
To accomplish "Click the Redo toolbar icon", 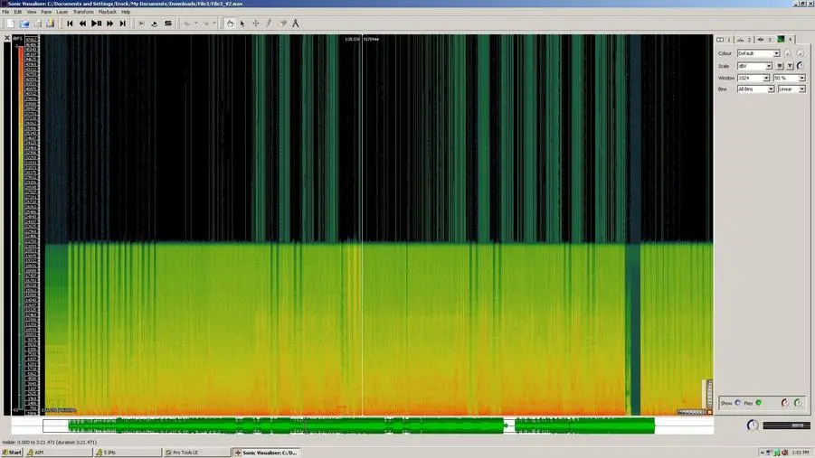I will pos(206,23).
